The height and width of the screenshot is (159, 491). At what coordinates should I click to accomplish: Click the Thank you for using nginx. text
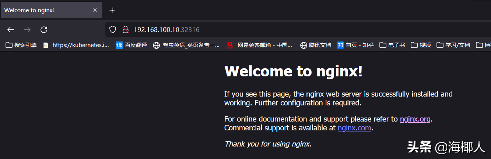268,144
